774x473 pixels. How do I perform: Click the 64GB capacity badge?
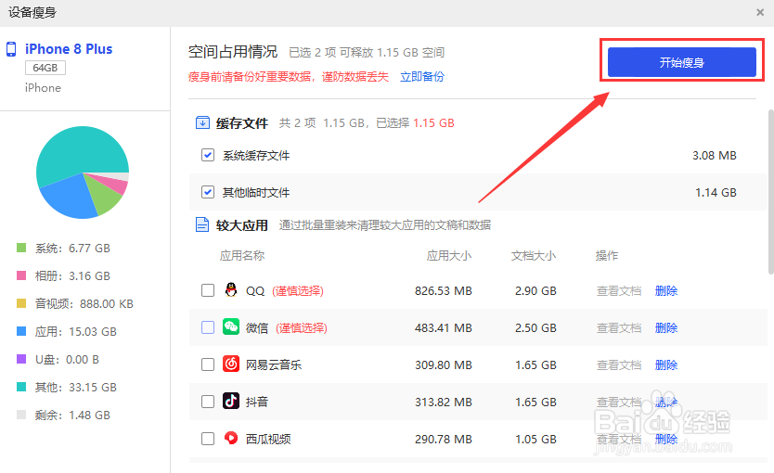(x=45, y=68)
